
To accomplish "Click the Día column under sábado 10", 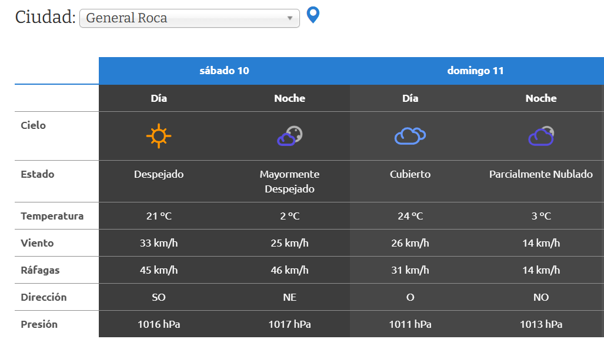I will tap(159, 98).
